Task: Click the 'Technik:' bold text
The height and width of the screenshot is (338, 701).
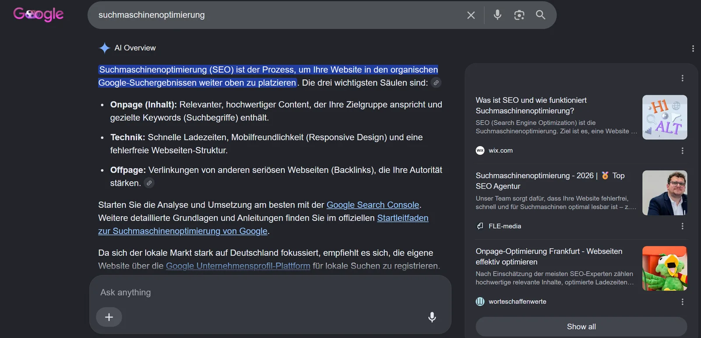Action: (128, 137)
